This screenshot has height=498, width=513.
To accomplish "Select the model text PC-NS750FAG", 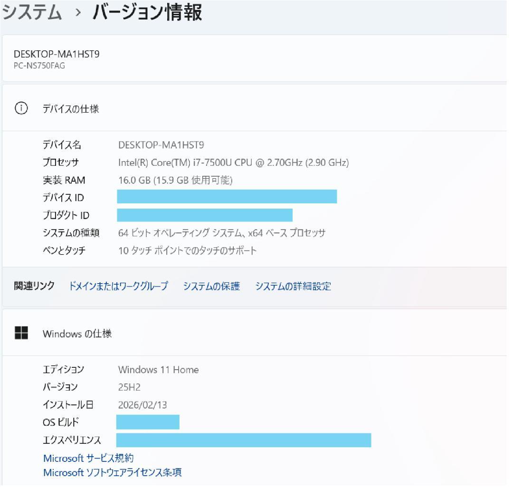I will tap(39, 66).
